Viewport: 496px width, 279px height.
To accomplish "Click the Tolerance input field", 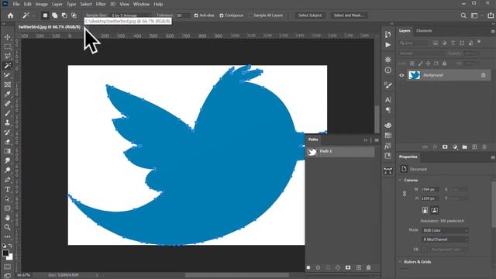I will (183, 15).
